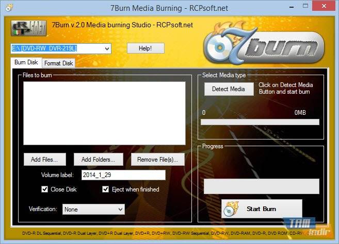Toggle the Close Disk checkbox
The image size is (339, 244).
45,189
